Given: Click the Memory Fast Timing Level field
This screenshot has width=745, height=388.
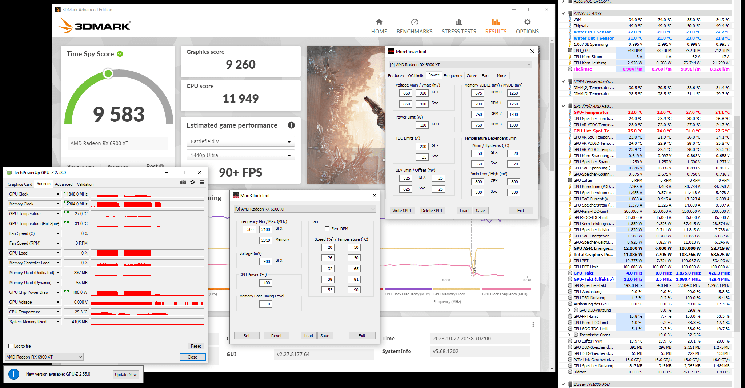Looking at the screenshot, I should click(265, 304).
